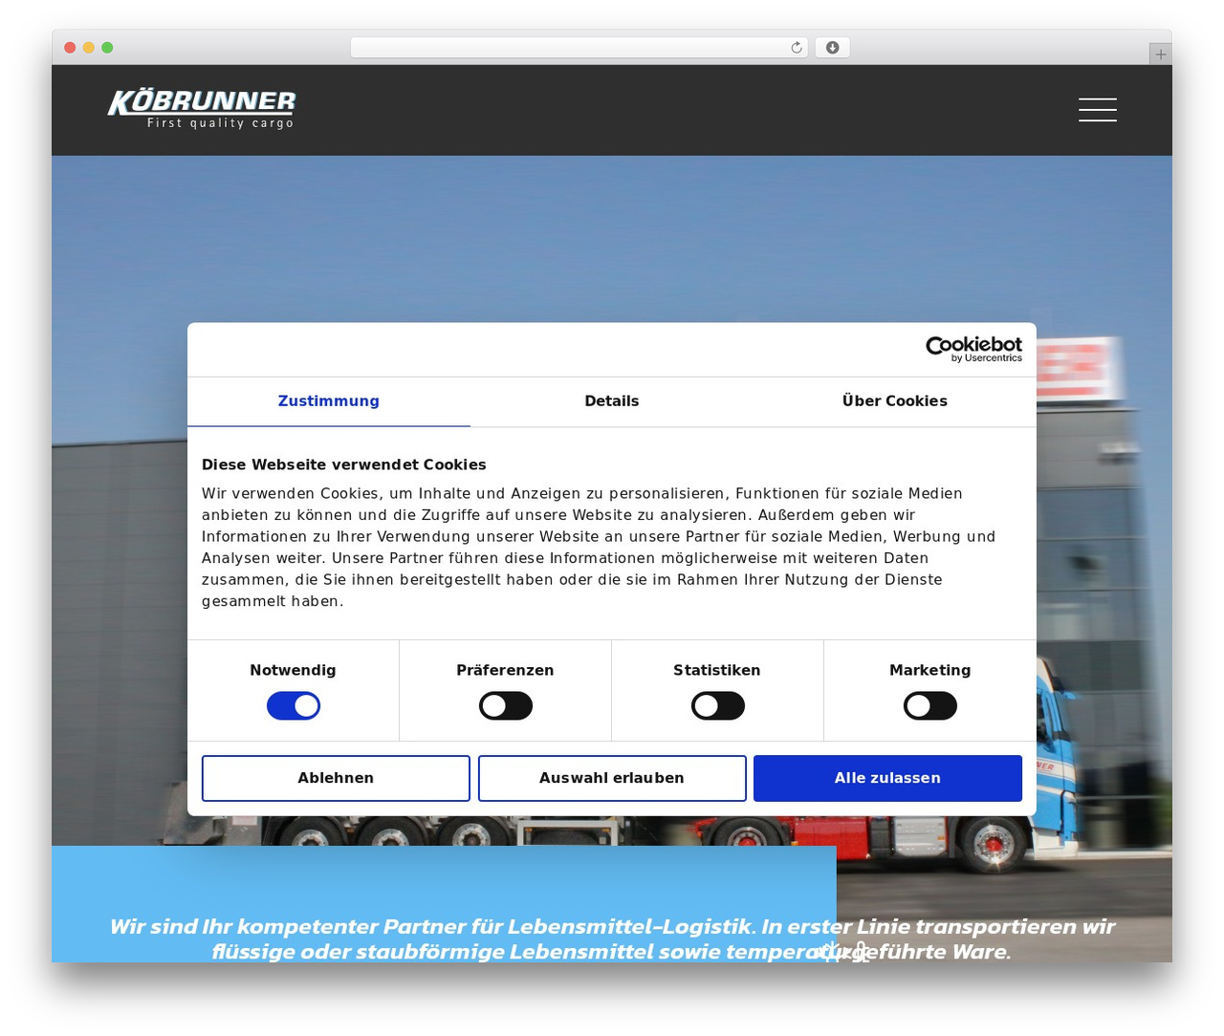Click the Alle zulassen button
Screen dimensions: 1224x1036
pos(887,778)
